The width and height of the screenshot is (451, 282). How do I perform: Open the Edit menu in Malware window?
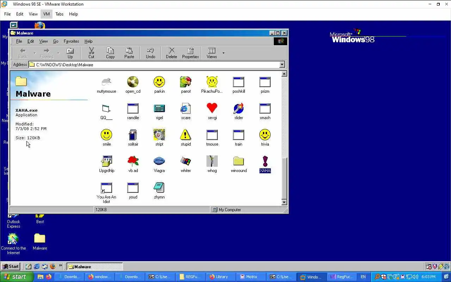pyautogui.click(x=31, y=41)
